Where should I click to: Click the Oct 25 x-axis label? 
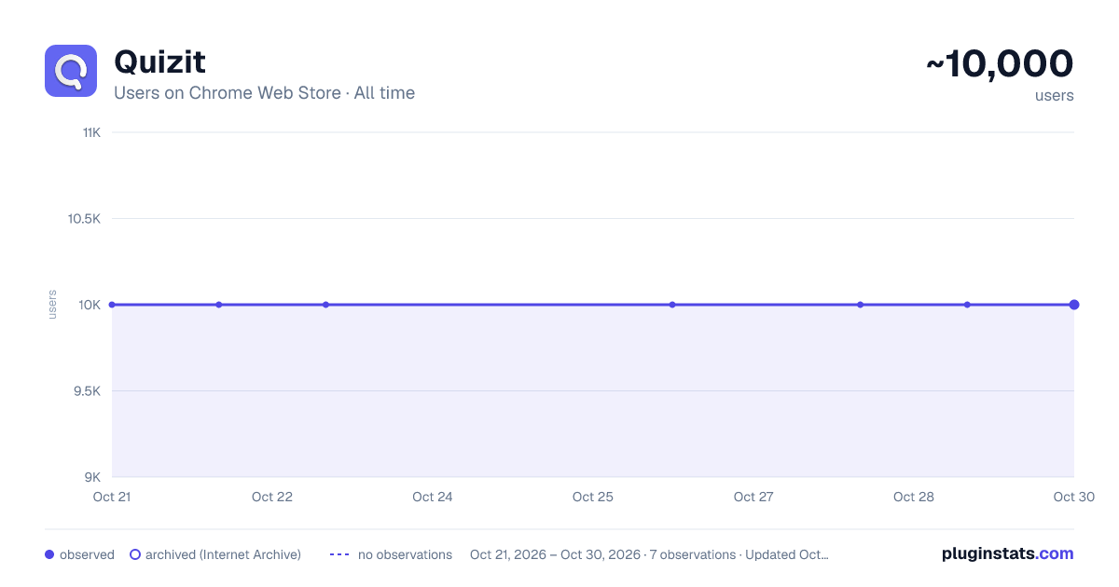(593, 497)
